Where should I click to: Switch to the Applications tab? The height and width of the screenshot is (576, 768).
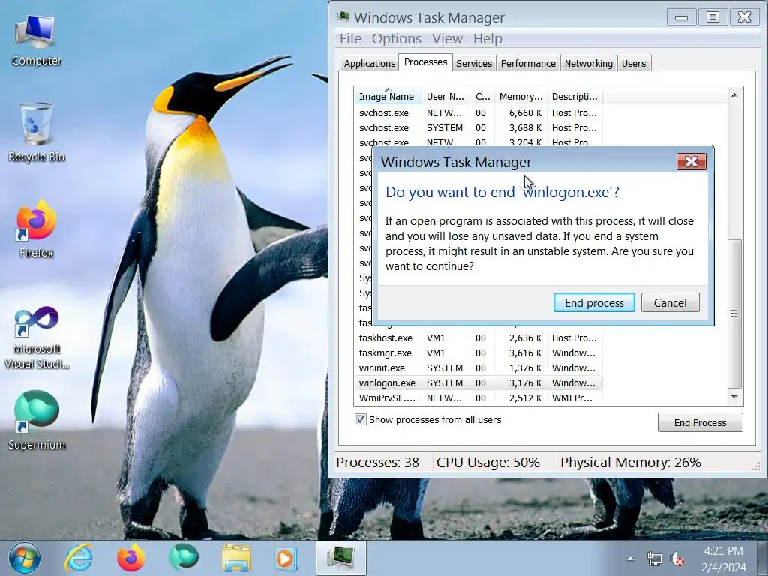tap(369, 63)
